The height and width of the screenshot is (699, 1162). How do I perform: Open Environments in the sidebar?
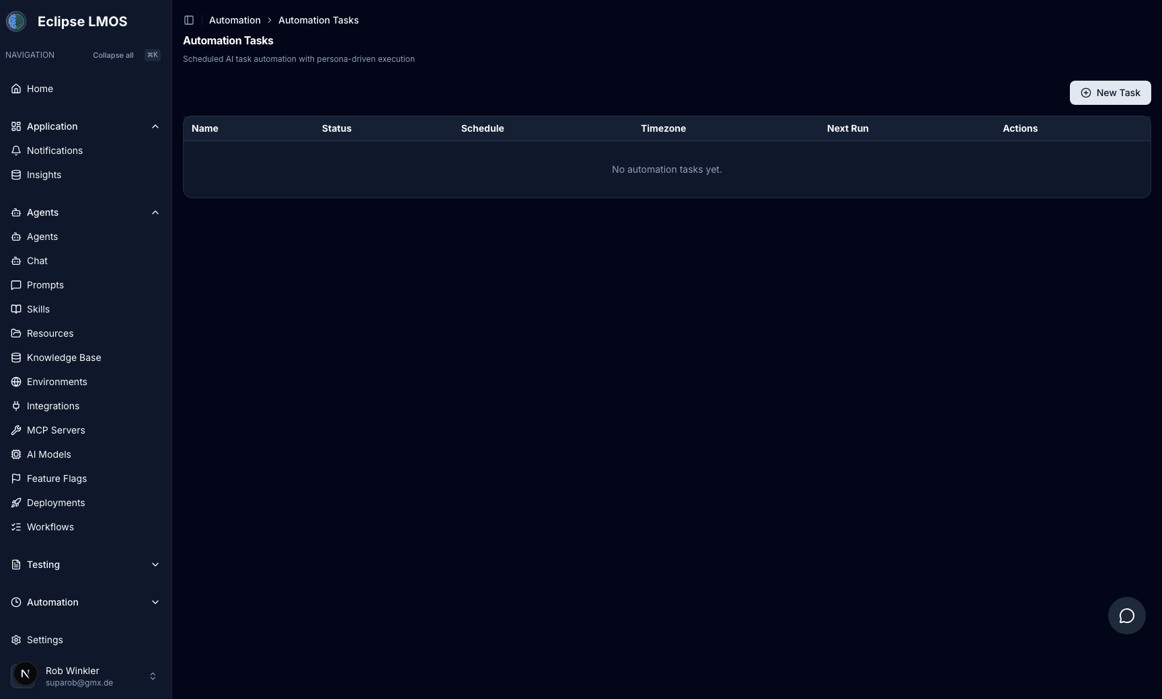click(x=85, y=382)
